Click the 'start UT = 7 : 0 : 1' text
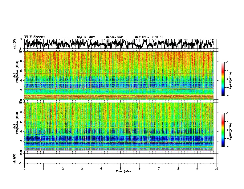244x189 pixels. 149,37
